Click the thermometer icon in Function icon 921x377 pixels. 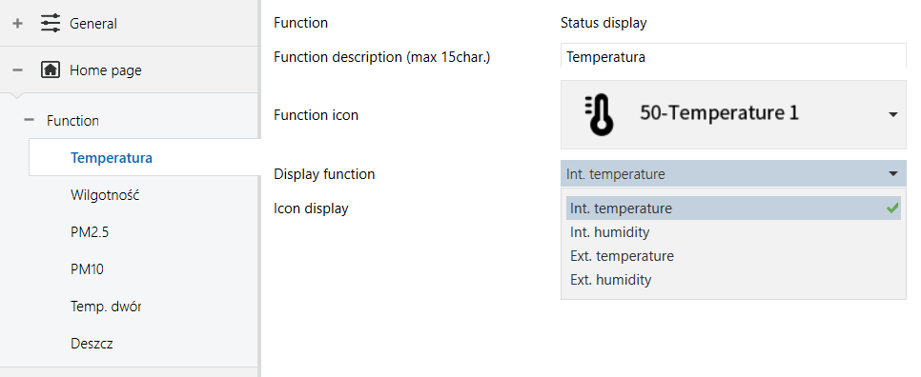pos(599,114)
